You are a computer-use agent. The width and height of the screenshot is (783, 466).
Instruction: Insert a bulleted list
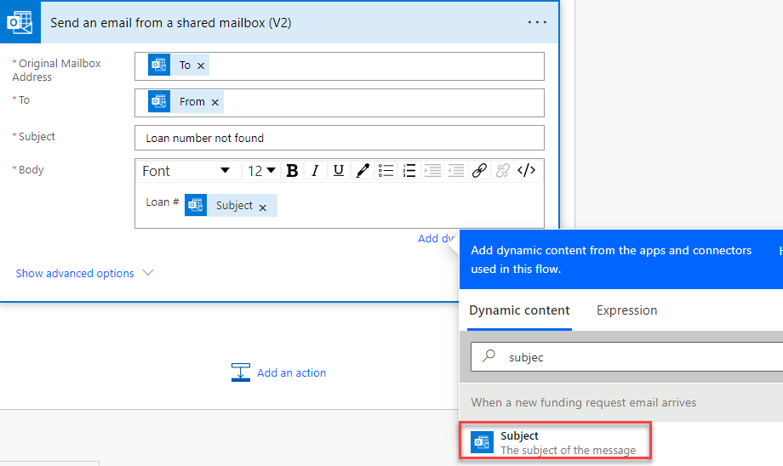coord(386,171)
